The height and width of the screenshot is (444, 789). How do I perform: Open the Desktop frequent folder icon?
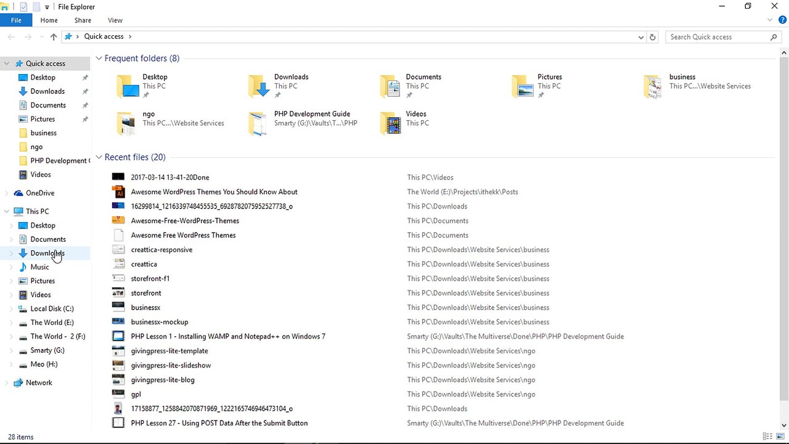[128, 86]
